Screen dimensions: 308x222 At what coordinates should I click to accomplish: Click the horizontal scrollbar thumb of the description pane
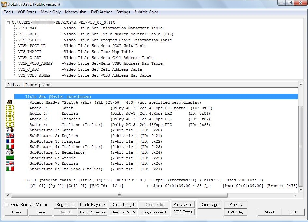[119, 195]
